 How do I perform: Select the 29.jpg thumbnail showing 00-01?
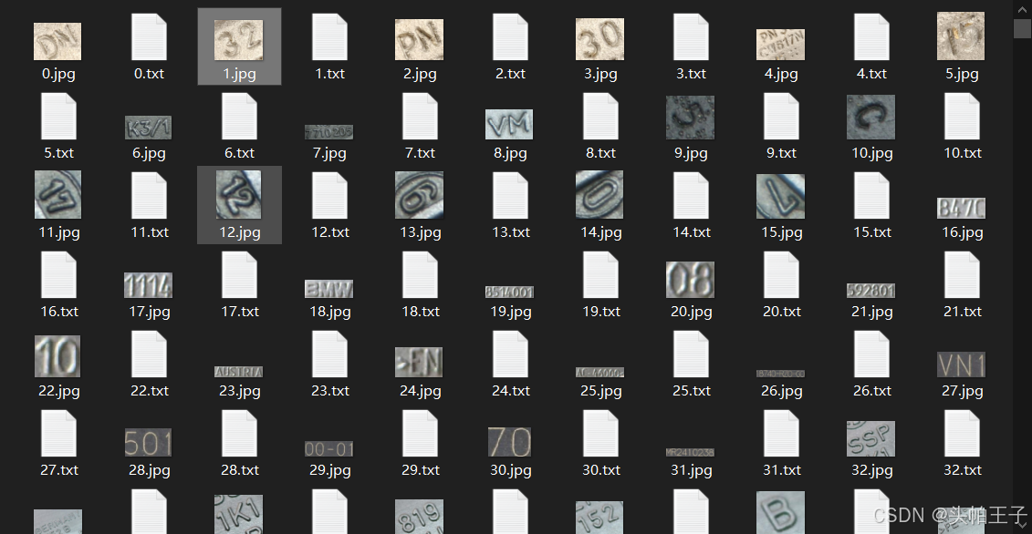[x=329, y=449]
